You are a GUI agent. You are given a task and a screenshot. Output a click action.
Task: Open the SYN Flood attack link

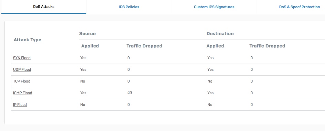pyautogui.click(x=22, y=58)
